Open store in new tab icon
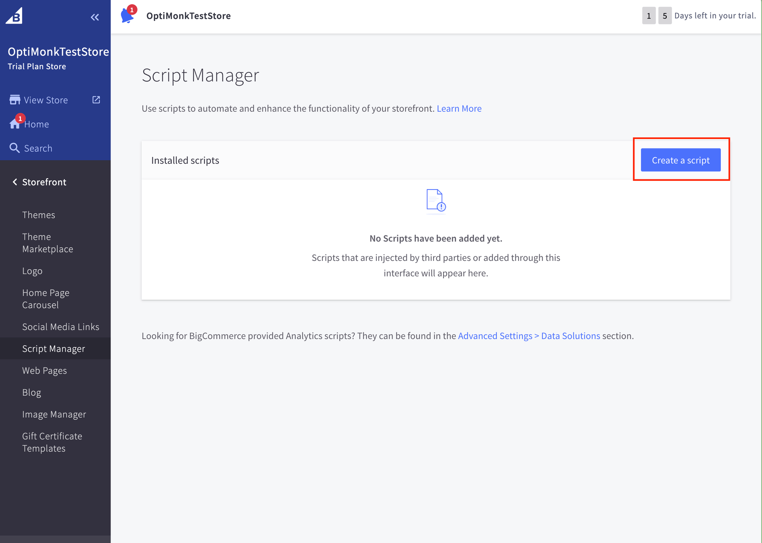The width and height of the screenshot is (762, 543). coord(96,100)
